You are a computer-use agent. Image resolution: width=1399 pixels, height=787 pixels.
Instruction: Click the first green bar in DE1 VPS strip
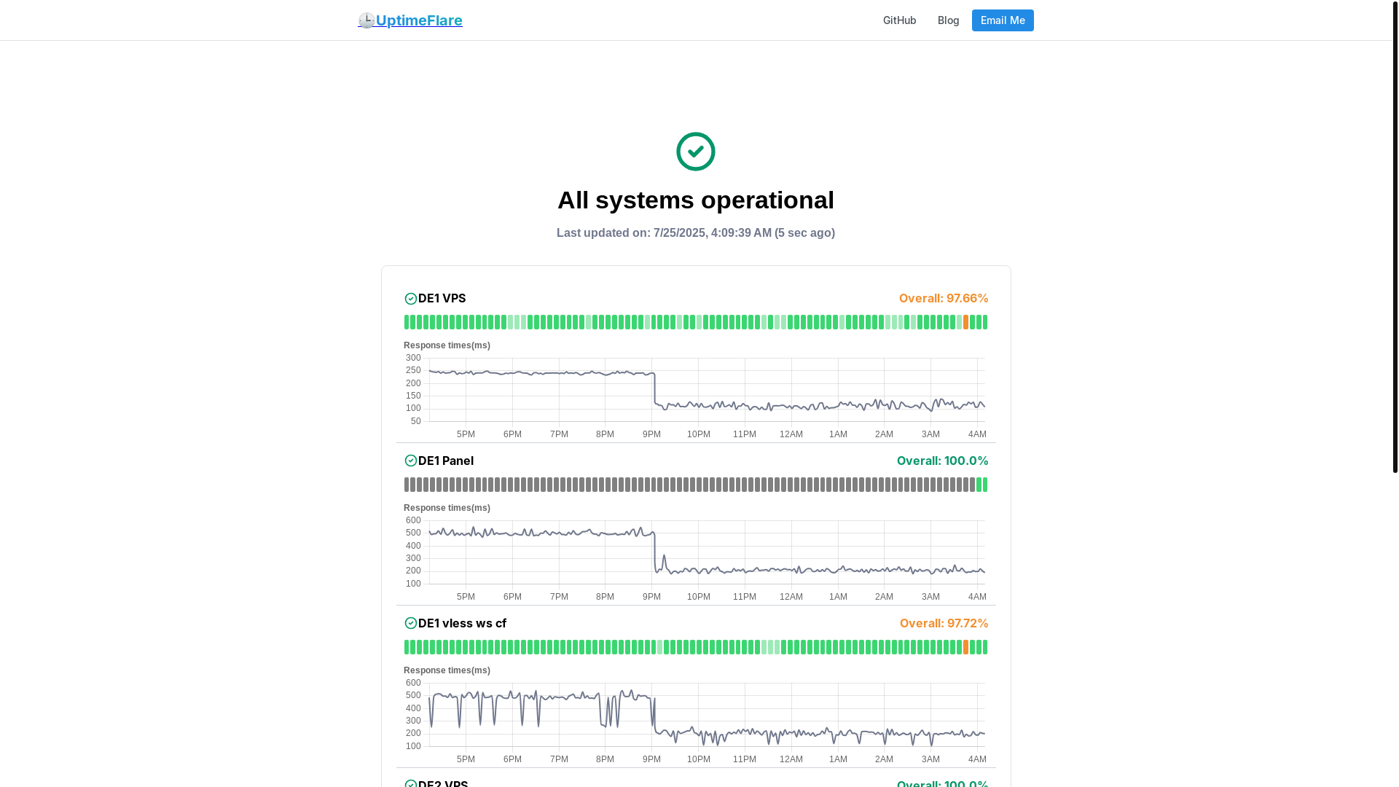point(407,322)
